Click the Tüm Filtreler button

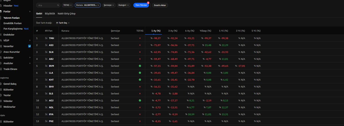pyautogui.click(x=141, y=5)
